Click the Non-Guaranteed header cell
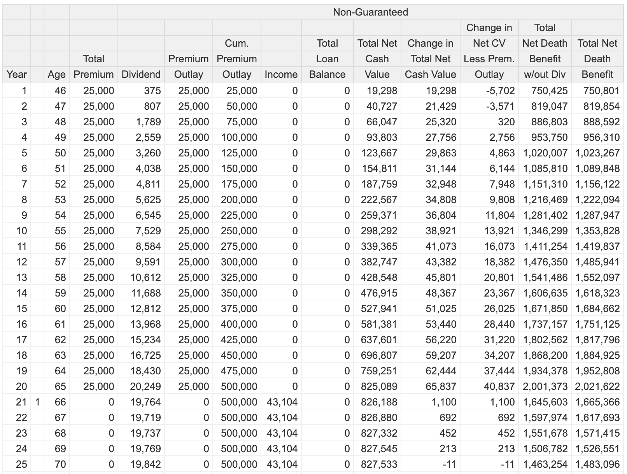 (x=370, y=12)
